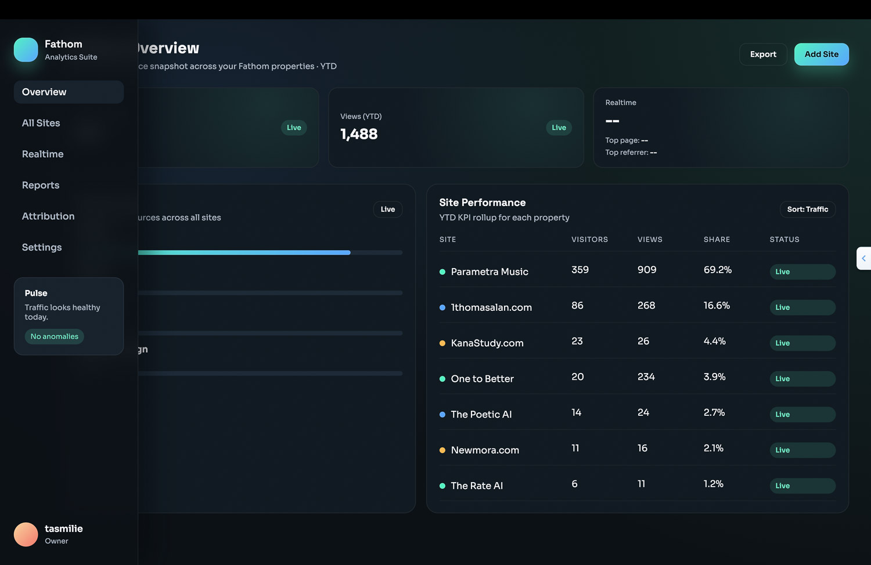The image size is (871, 565).
Task: Click the Export button
Action: (763, 55)
